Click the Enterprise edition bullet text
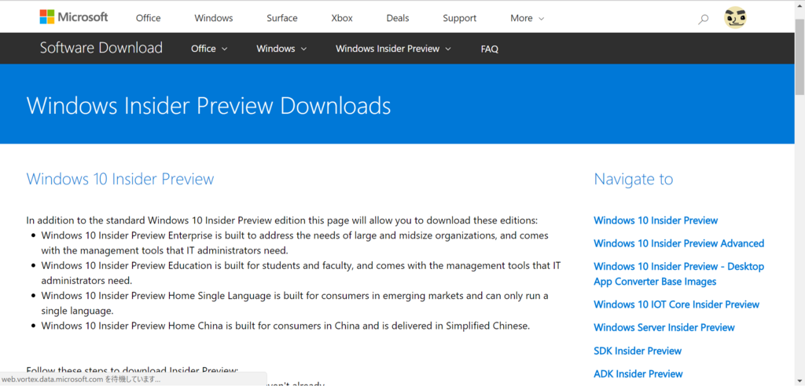Image resolution: width=805 pixels, height=386 pixels. tap(295, 243)
